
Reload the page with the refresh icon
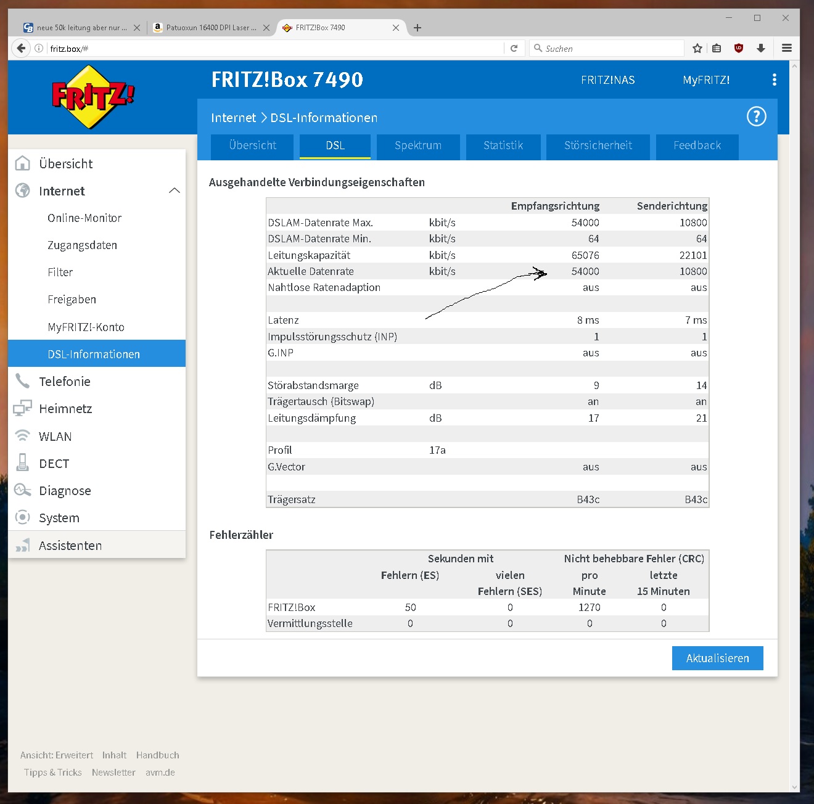click(x=514, y=48)
